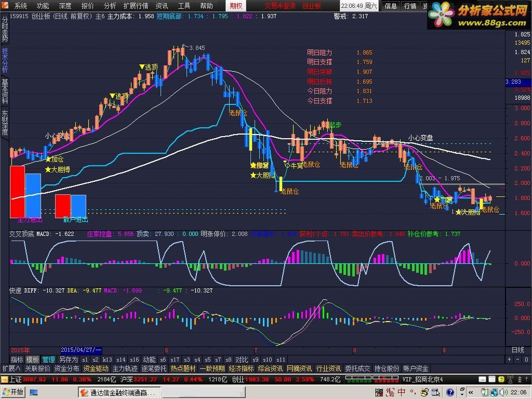Open the 资讯 menu

coord(162,6)
